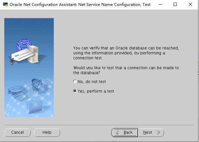
Task: Minimize the Net Configuration Assistant window
Action: 160,4
